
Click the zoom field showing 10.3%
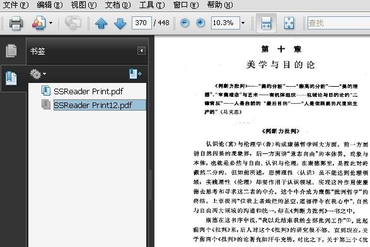pos(226,23)
